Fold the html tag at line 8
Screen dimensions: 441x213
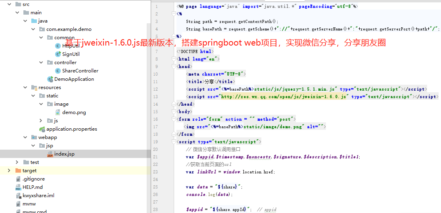[174, 59]
